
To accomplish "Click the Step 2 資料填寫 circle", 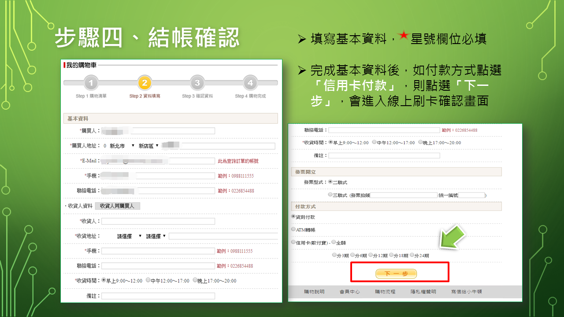I will tap(144, 83).
